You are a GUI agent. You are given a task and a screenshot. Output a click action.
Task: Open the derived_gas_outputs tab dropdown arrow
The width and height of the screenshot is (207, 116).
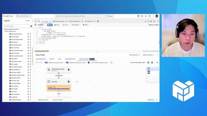[x=65, y=21]
